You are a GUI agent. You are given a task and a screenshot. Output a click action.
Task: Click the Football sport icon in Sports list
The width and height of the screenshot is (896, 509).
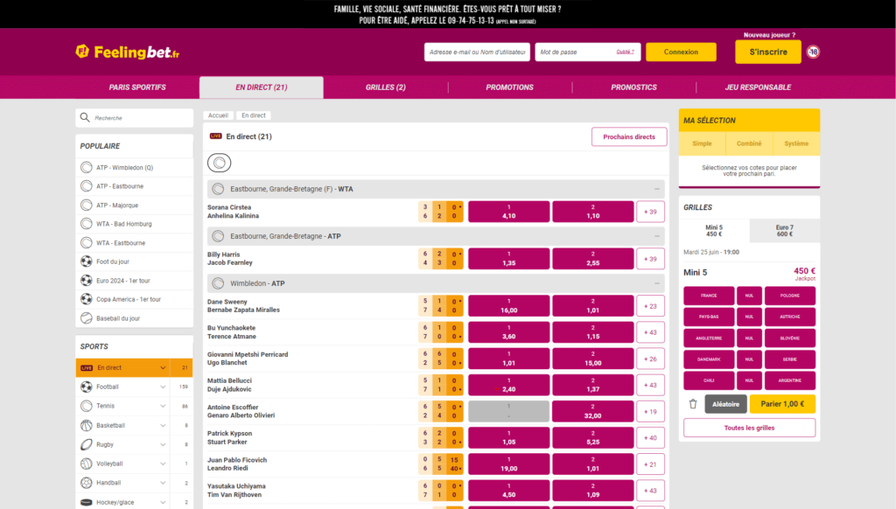87,387
